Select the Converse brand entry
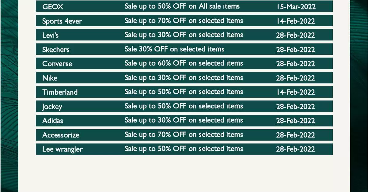Image resolution: width=368 pixels, height=192 pixels. [57, 64]
